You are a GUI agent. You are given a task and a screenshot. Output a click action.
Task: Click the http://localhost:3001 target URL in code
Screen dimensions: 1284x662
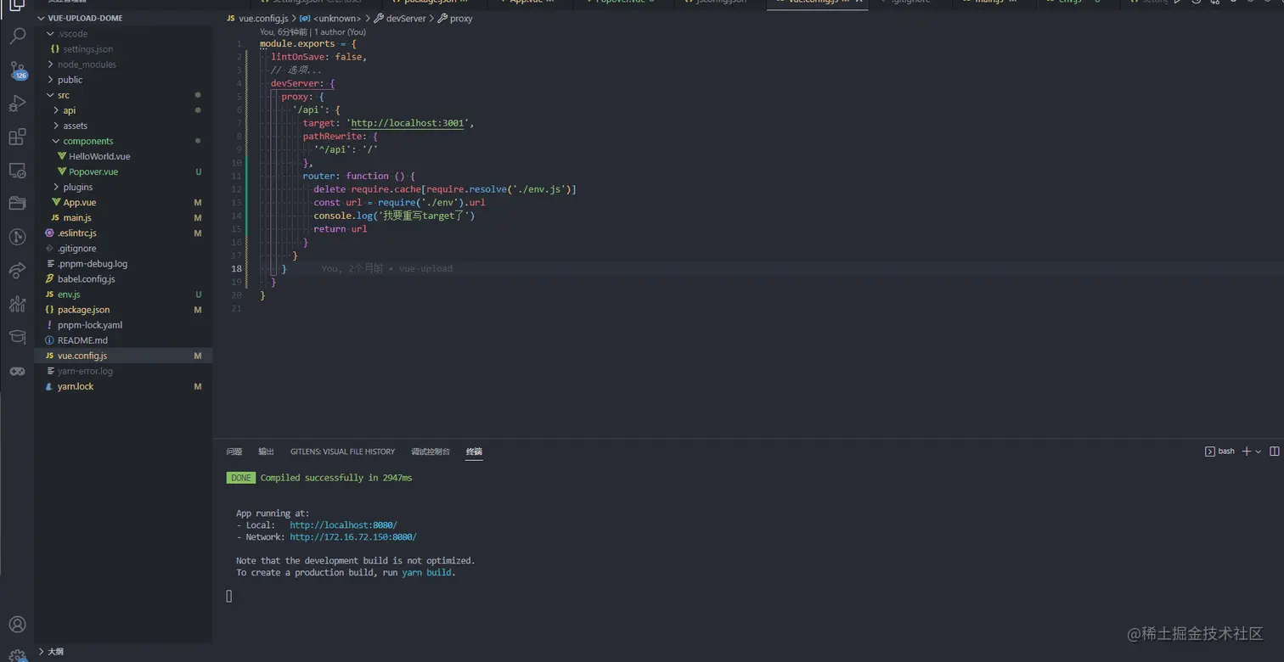click(x=408, y=123)
